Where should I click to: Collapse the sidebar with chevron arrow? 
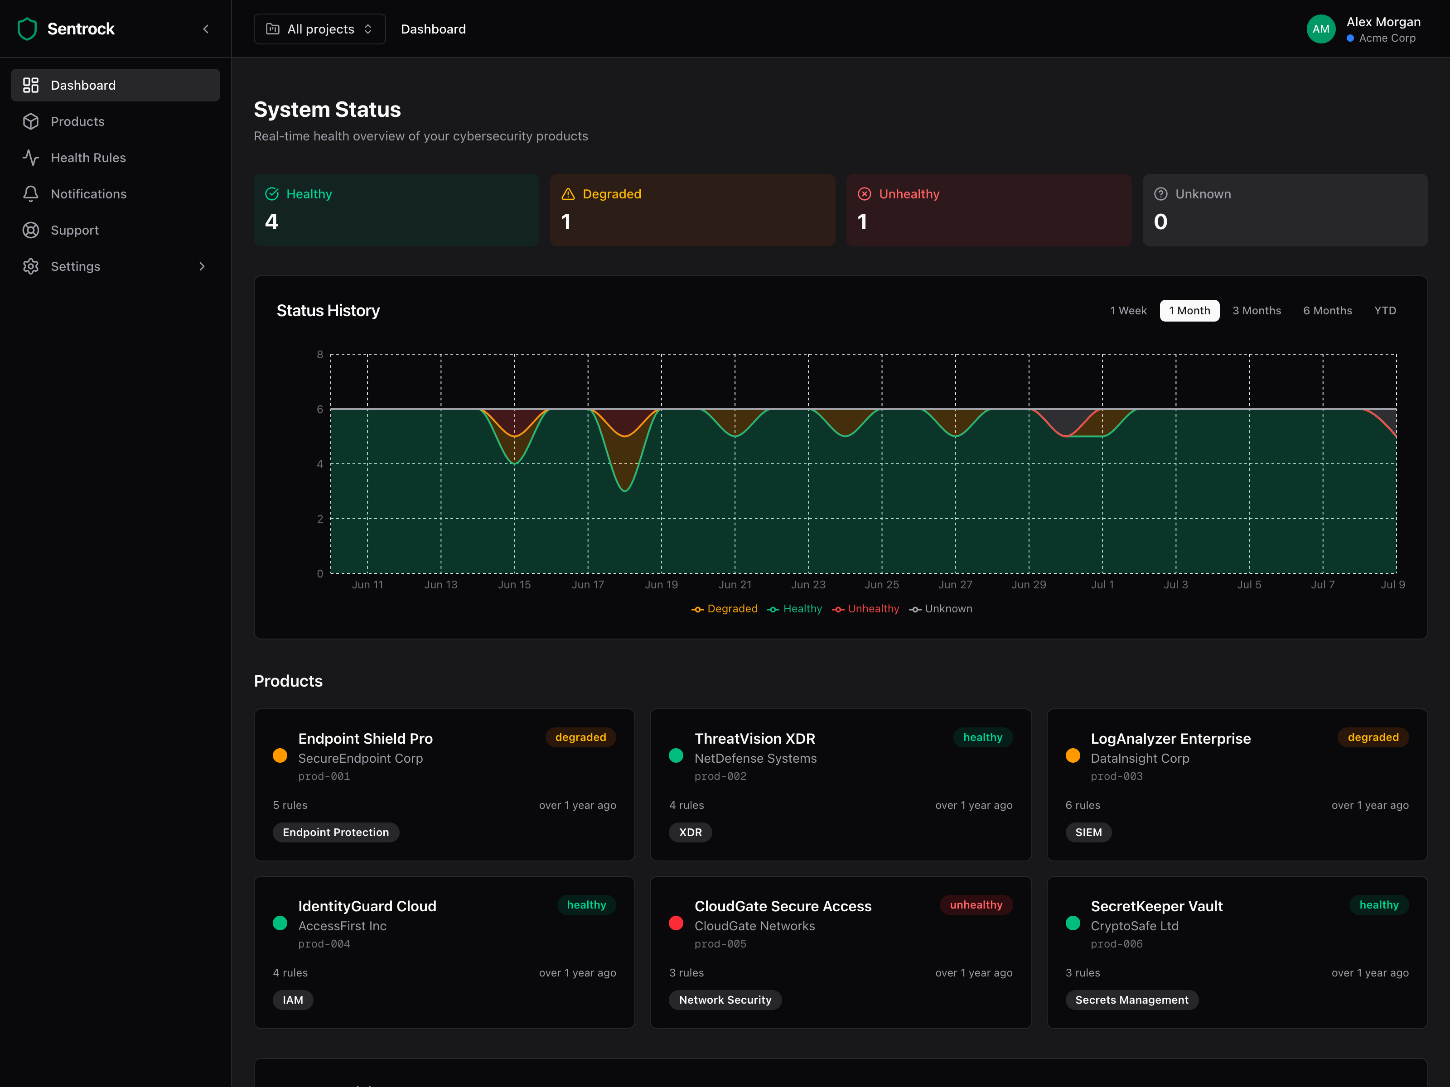[206, 29]
